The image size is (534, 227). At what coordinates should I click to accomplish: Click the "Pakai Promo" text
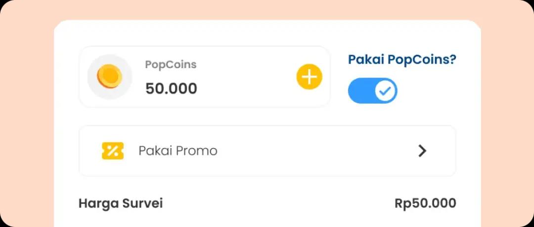(178, 151)
